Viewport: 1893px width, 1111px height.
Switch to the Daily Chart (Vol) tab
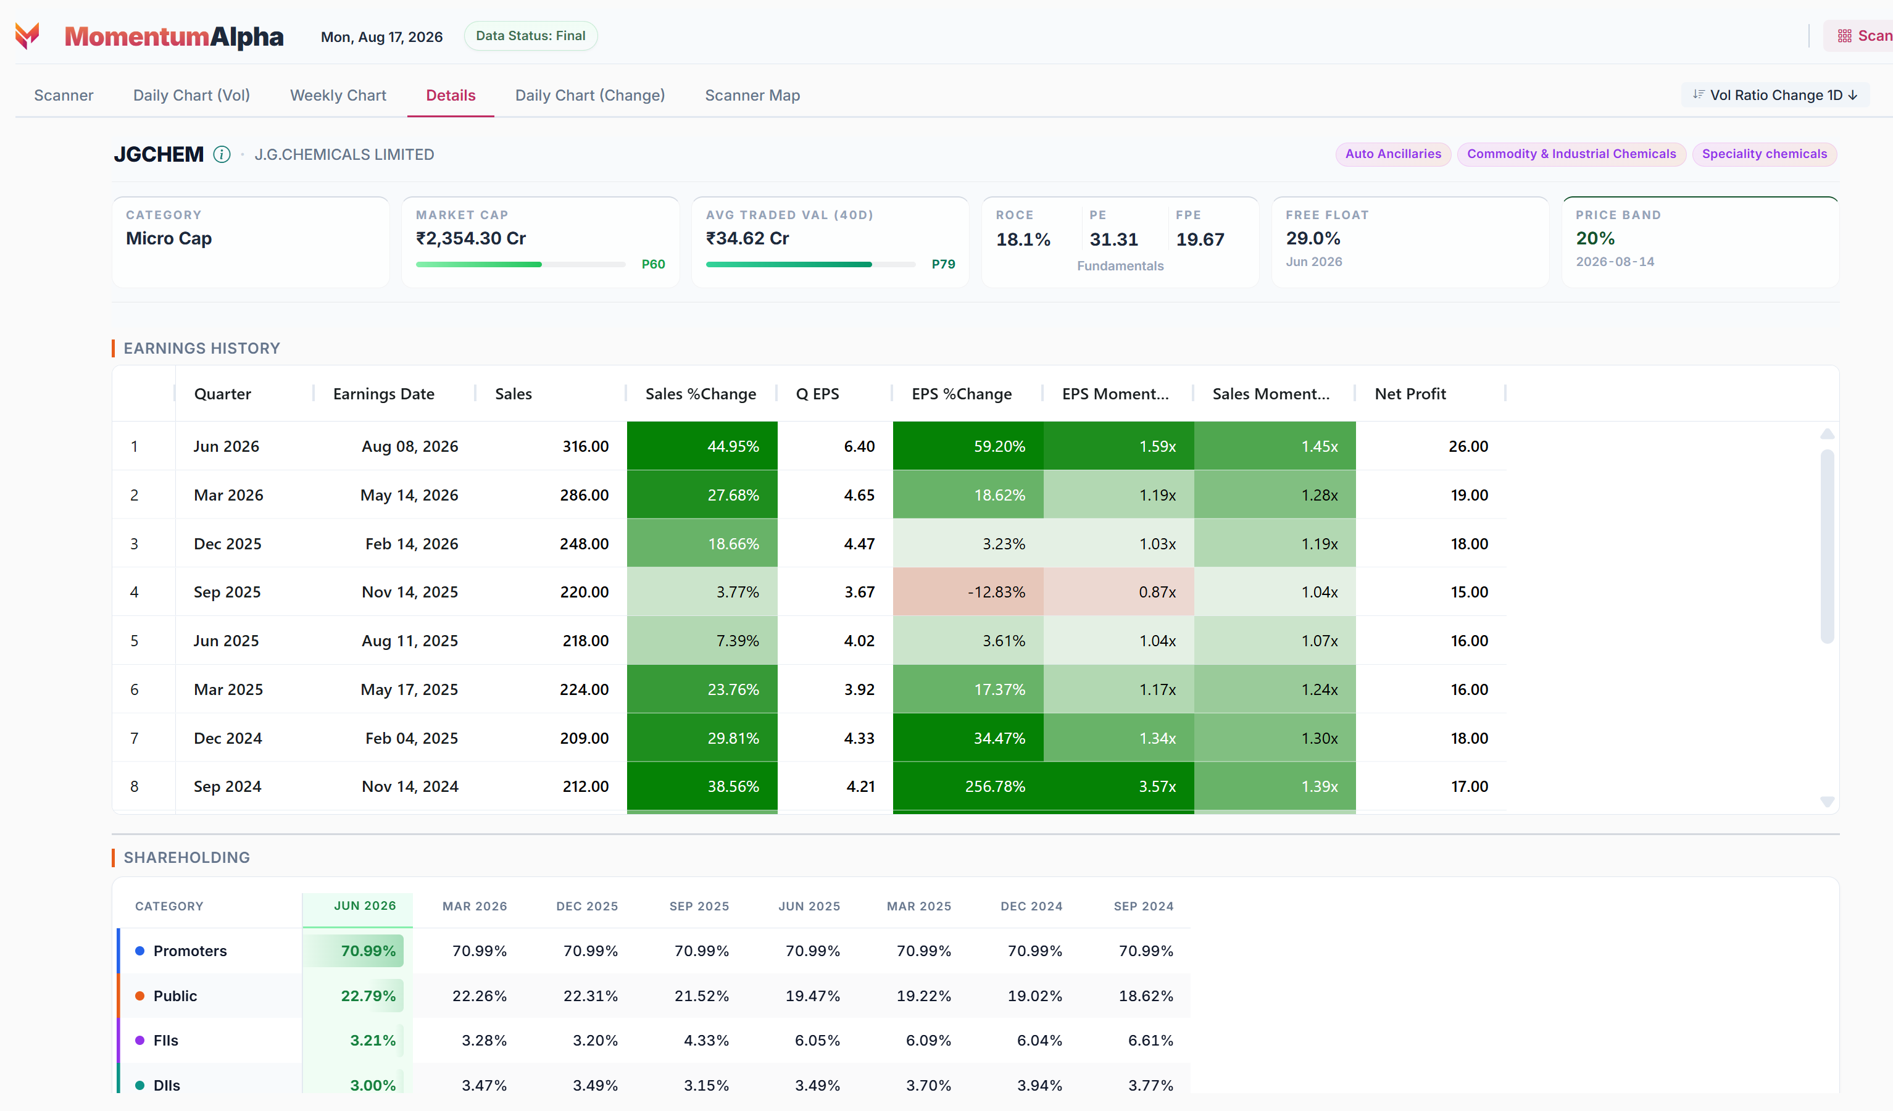tap(191, 96)
